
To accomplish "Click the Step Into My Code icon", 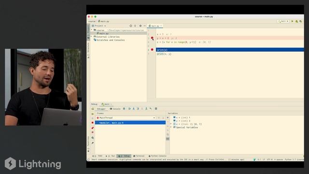I will pos(138,109).
